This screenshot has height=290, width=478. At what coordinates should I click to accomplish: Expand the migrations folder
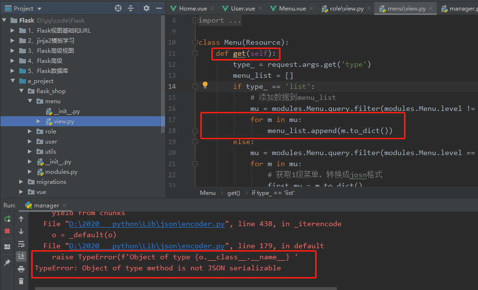tap(21, 182)
